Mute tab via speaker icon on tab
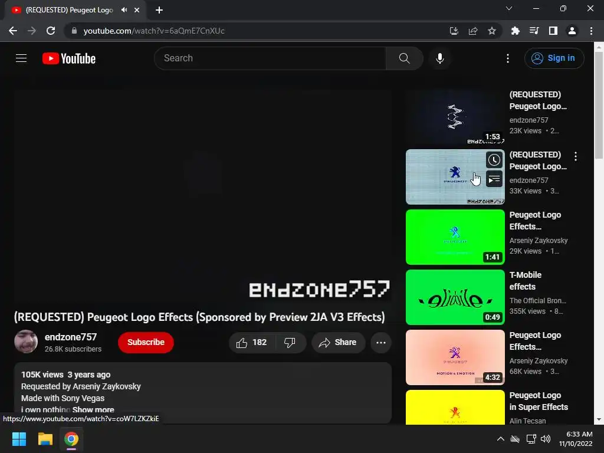 (124, 10)
